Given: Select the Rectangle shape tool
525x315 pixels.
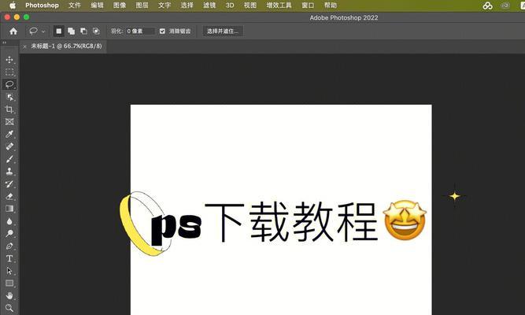Looking at the screenshot, I should pos(9,283).
